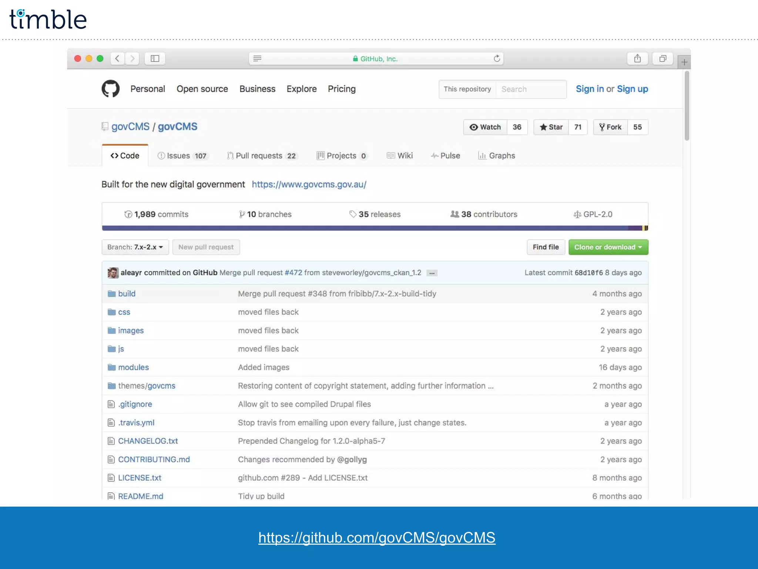Open the Branch 7.x-2.x dropdown

135,247
